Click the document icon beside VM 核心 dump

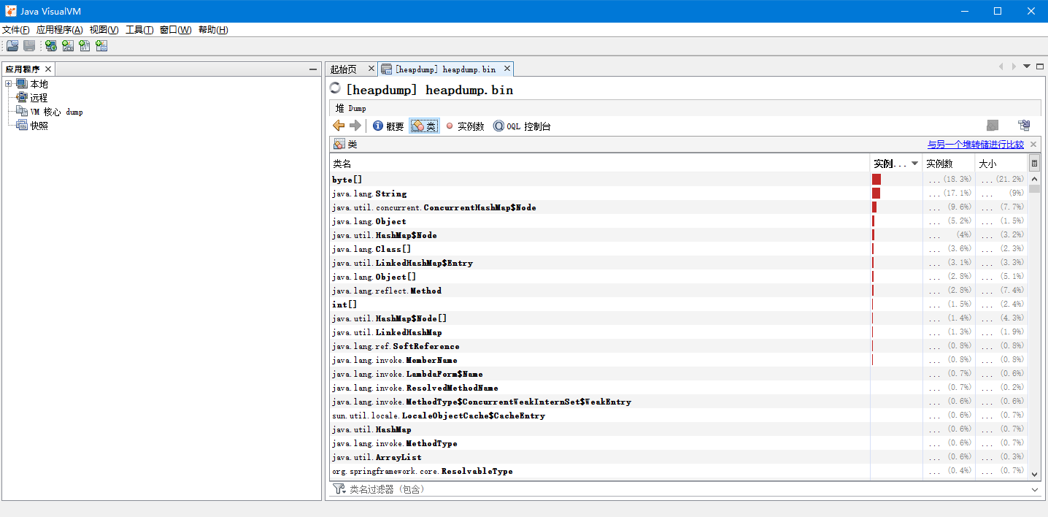click(21, 112)
